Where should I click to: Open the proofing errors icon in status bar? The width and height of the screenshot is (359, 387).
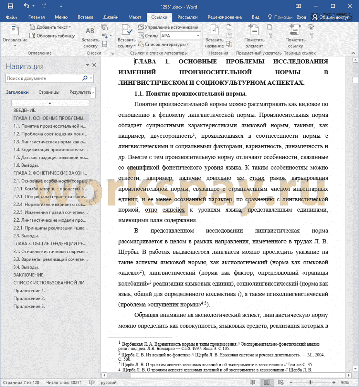pos(92,382)
